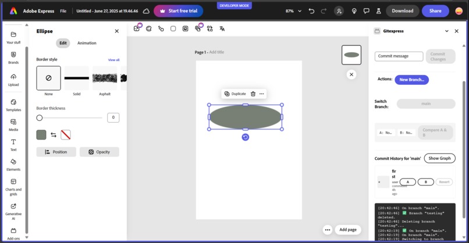
Task: Click Show Graph button
Action: (439, 158)
